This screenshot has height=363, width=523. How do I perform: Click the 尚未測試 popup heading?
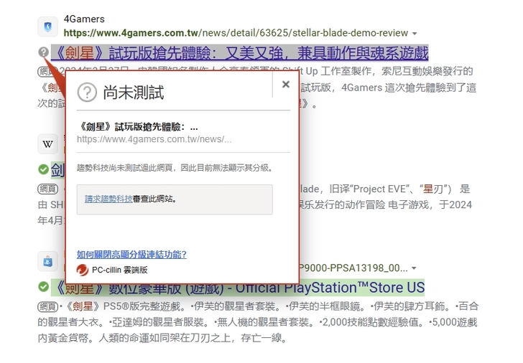click(134, 93)
